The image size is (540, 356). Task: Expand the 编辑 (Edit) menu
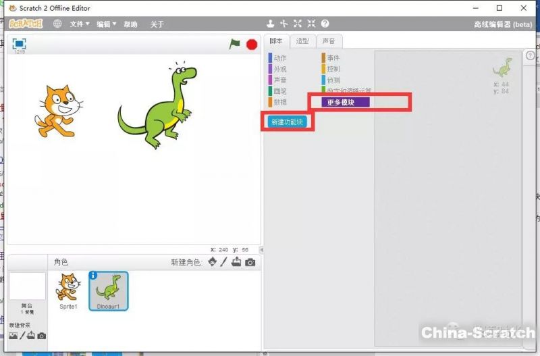tap(106, 24)
